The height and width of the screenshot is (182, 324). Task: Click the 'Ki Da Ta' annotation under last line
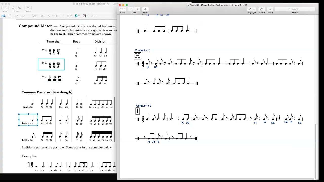coord(153,142)
